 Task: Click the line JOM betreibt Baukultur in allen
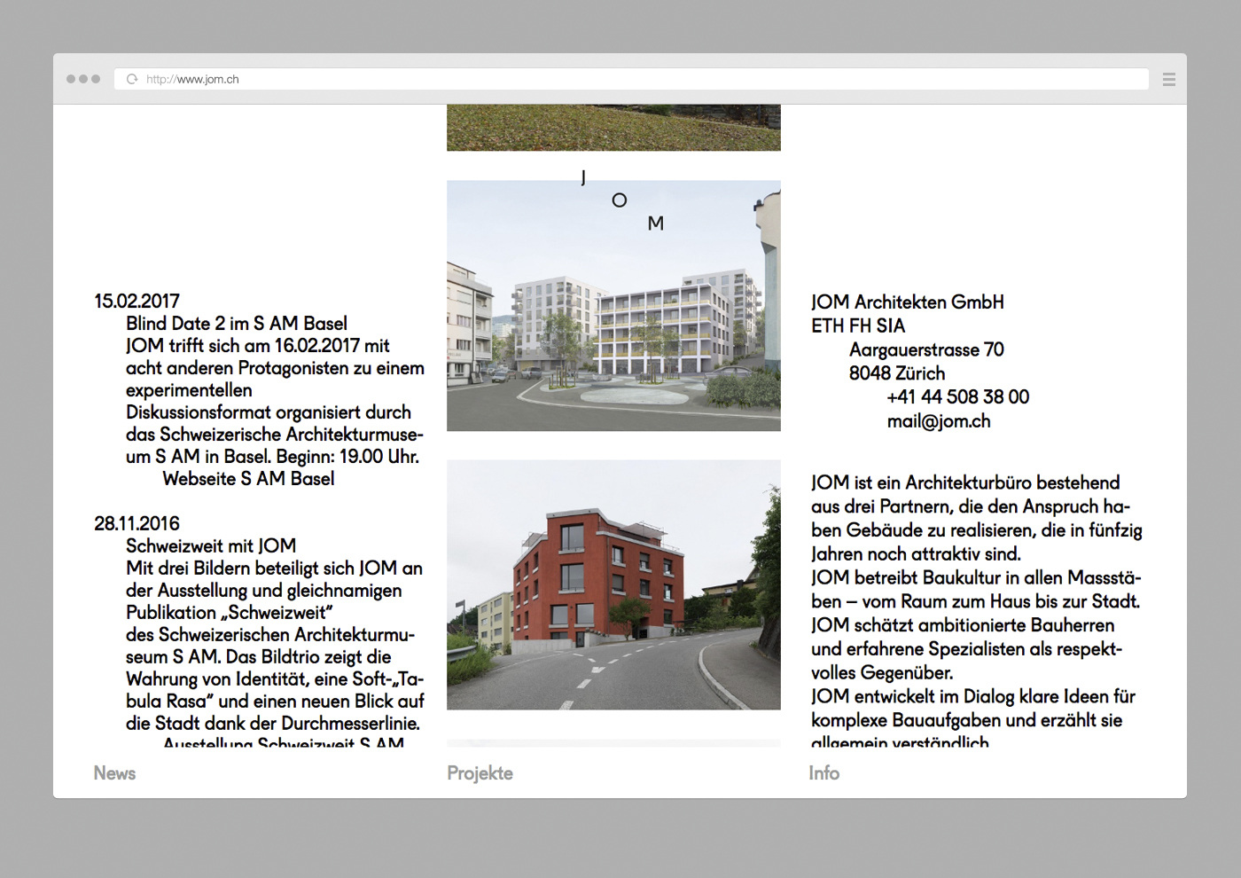(976, 578)
